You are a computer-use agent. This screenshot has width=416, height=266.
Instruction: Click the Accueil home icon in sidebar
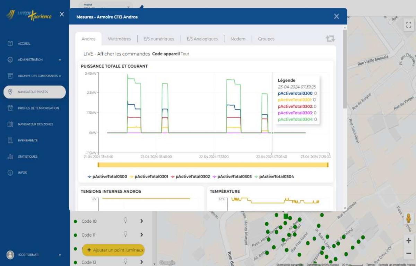coord(10,44)
